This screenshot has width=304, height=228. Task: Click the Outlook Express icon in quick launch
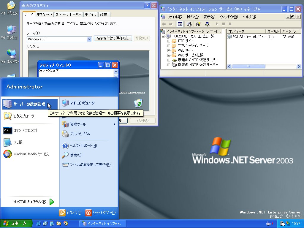(x=45, y=224)
